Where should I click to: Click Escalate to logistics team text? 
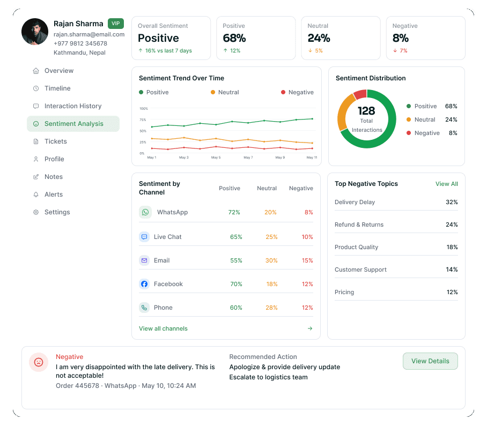pos(268,377)
